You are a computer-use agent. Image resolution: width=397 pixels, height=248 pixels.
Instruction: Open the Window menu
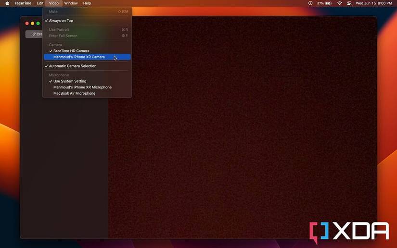pyautogui.click(x=71, y=3)
